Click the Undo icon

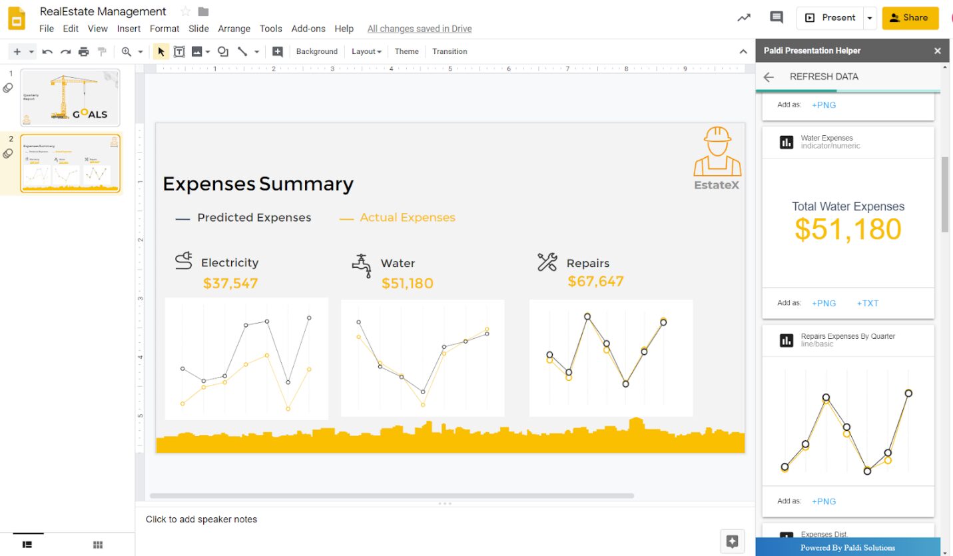click(x=47, y=51)
